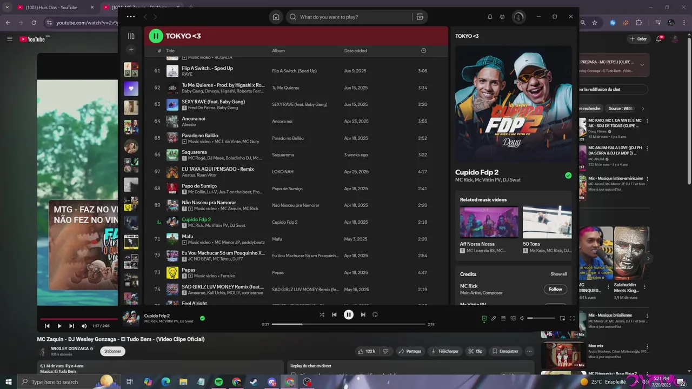Open the YouTube hamburger guide menu
This screenshot has height=389, width=692.
coord(9,39)
